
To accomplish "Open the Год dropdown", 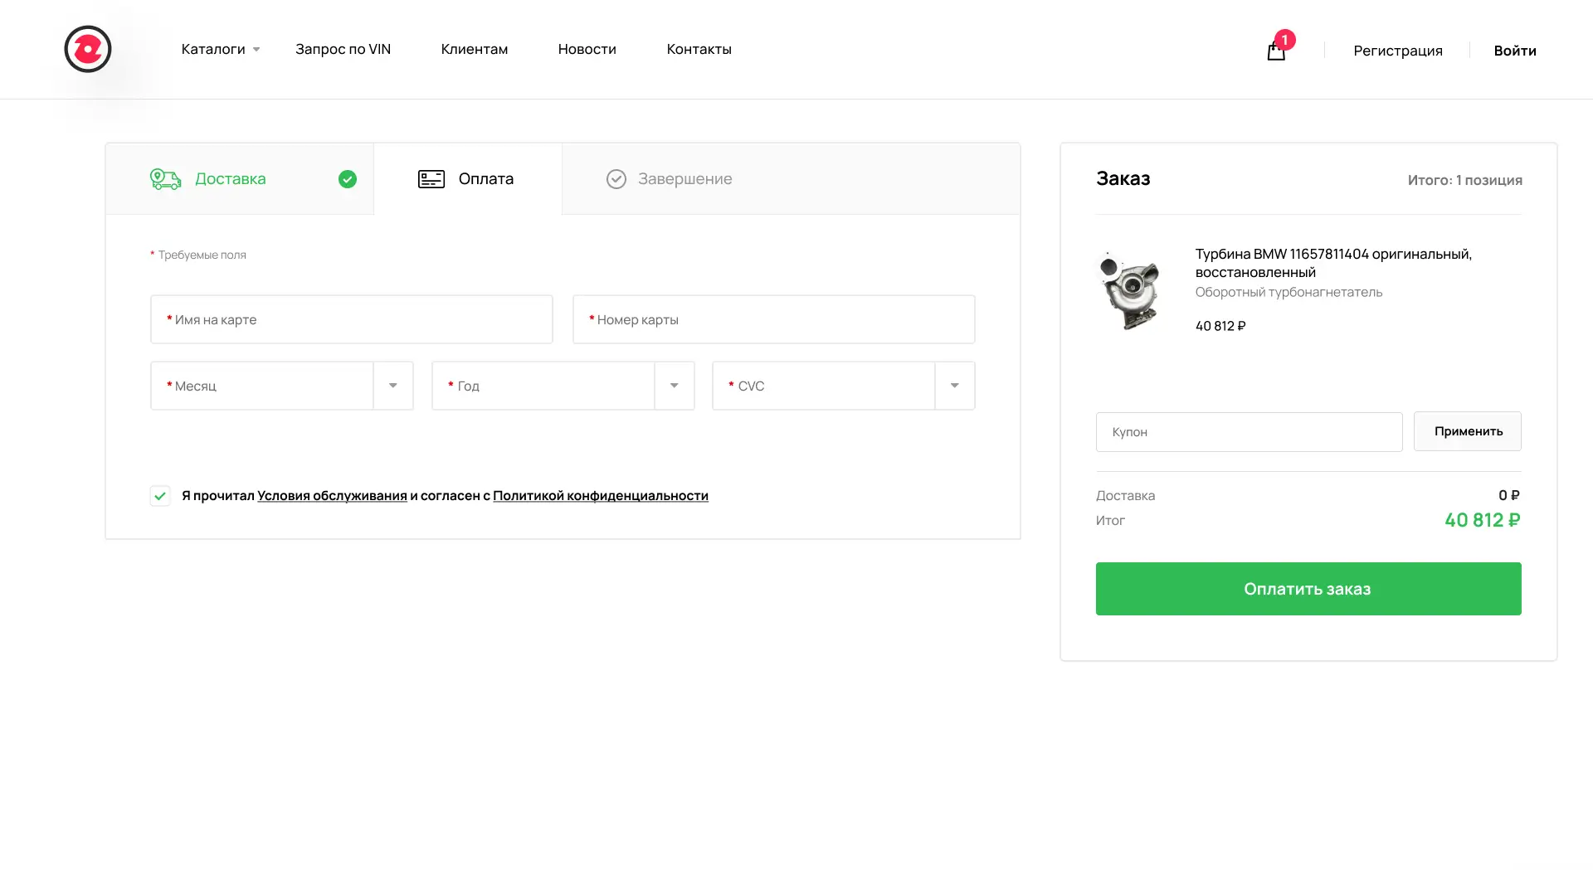I will (563, 386).
